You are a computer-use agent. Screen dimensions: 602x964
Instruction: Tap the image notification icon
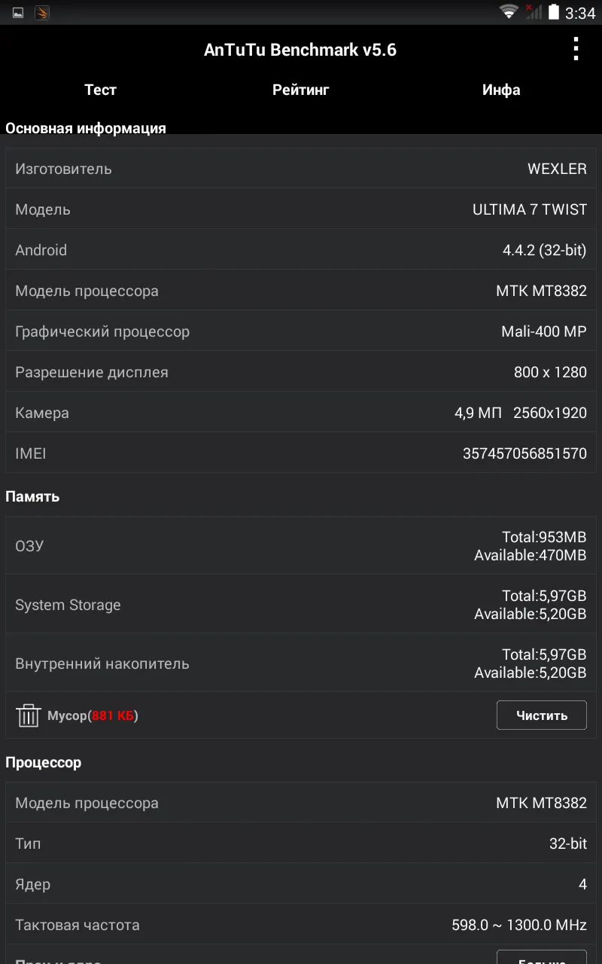point(18,13)
